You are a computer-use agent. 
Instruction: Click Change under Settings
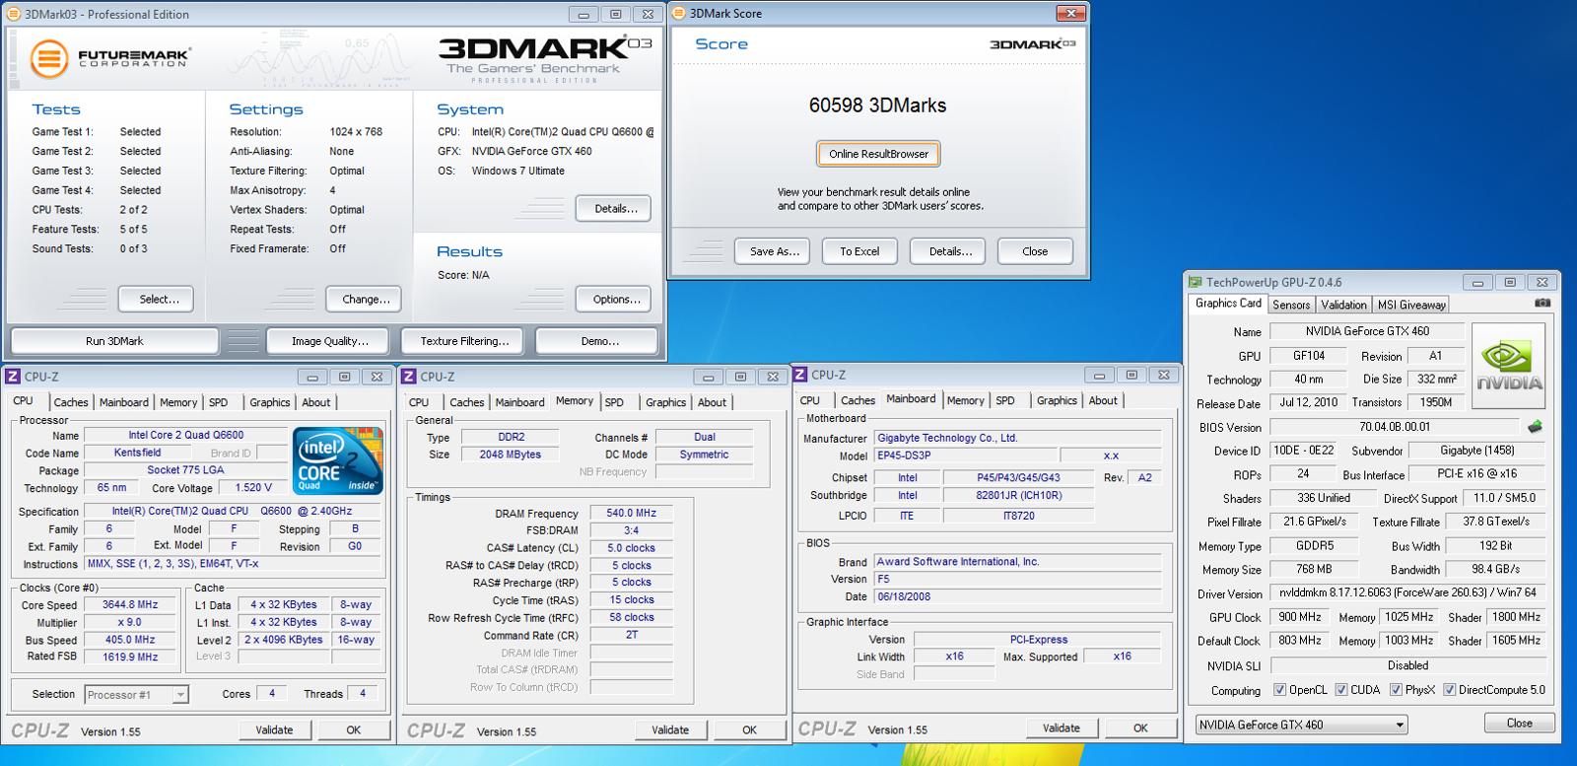tap(366, 299)
